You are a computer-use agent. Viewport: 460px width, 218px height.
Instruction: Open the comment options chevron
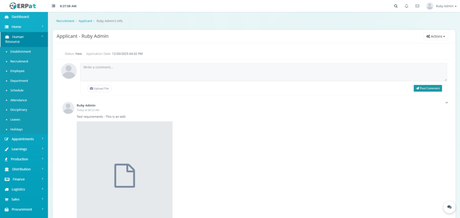click(x=447, y=103)
